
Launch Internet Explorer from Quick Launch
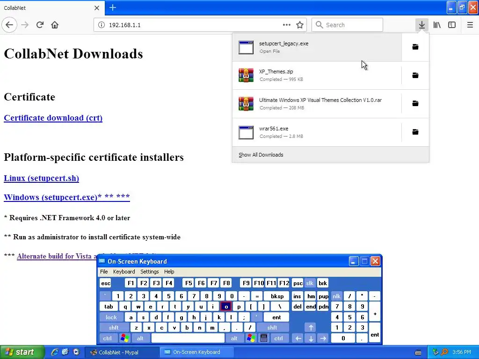click(x=54, y=352)
